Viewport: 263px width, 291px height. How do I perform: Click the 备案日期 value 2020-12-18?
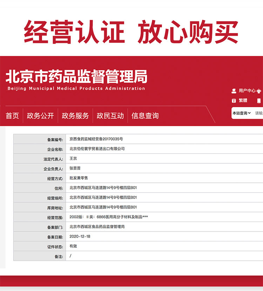pos(80,236)
